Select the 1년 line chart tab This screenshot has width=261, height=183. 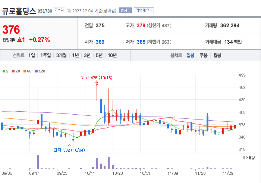pos(75,55)
